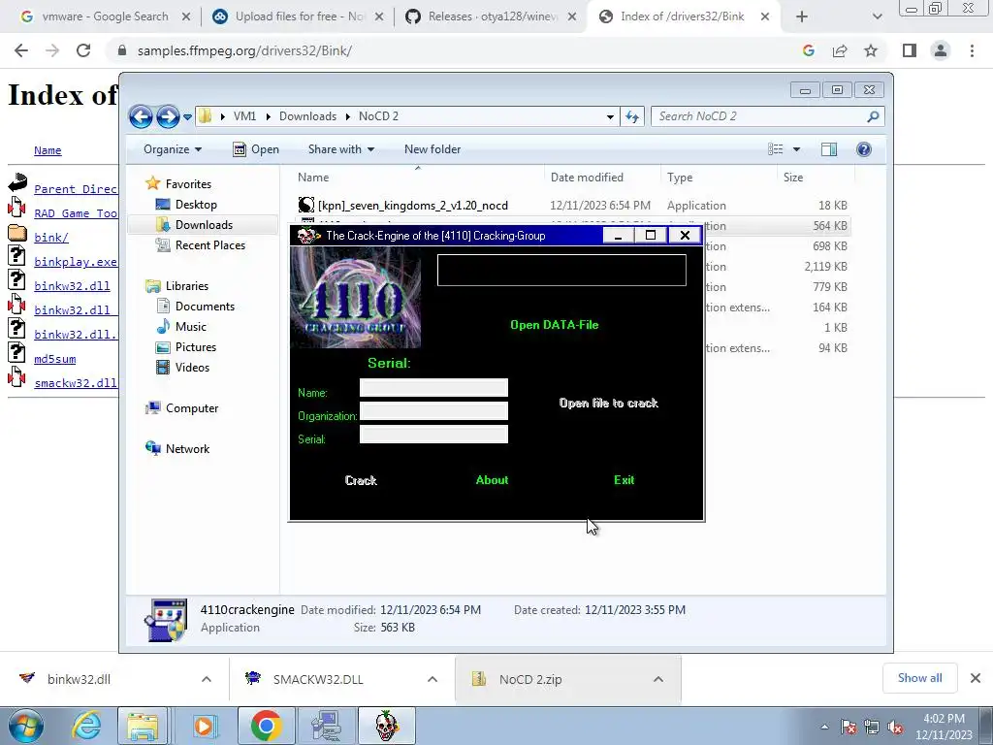Image resolution: width=993 pixels, height=745 pixels.
Task: Click the share icon in Chrome address bar
Action: [840, 50]
